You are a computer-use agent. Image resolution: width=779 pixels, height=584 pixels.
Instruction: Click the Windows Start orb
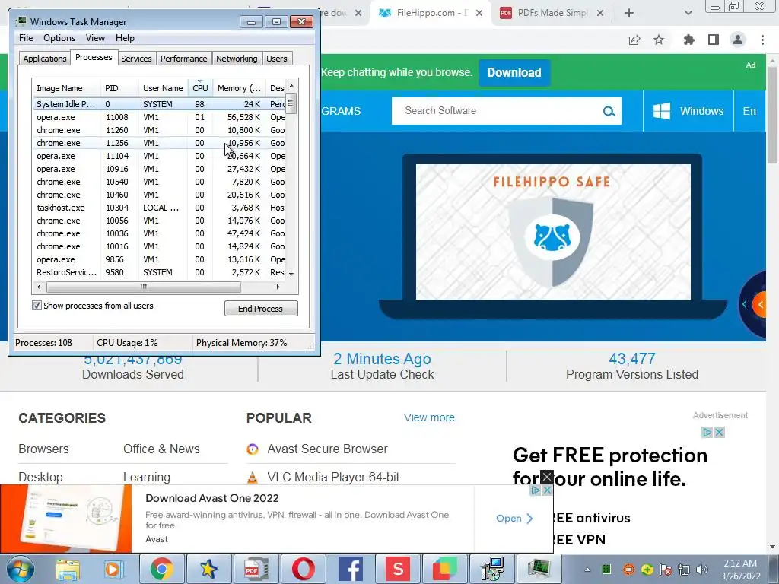tap(20, 569)
